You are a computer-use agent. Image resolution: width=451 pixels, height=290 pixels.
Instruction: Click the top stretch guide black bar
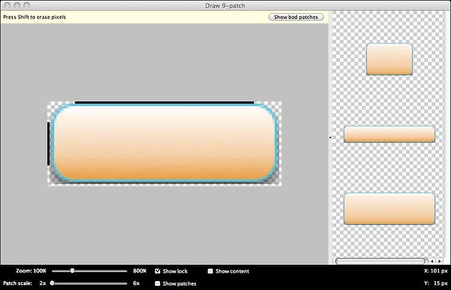164,102
